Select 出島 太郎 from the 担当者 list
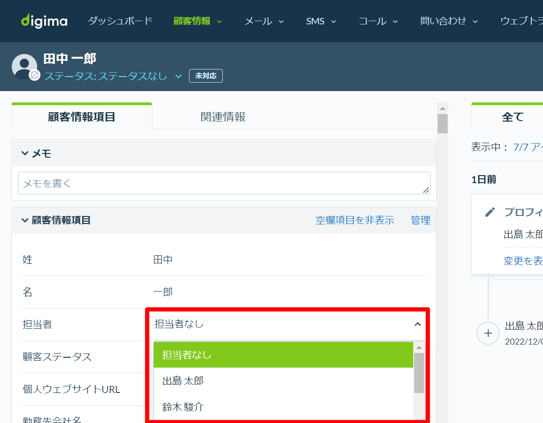This screenshot has height=423, width=543. [283, 380]
